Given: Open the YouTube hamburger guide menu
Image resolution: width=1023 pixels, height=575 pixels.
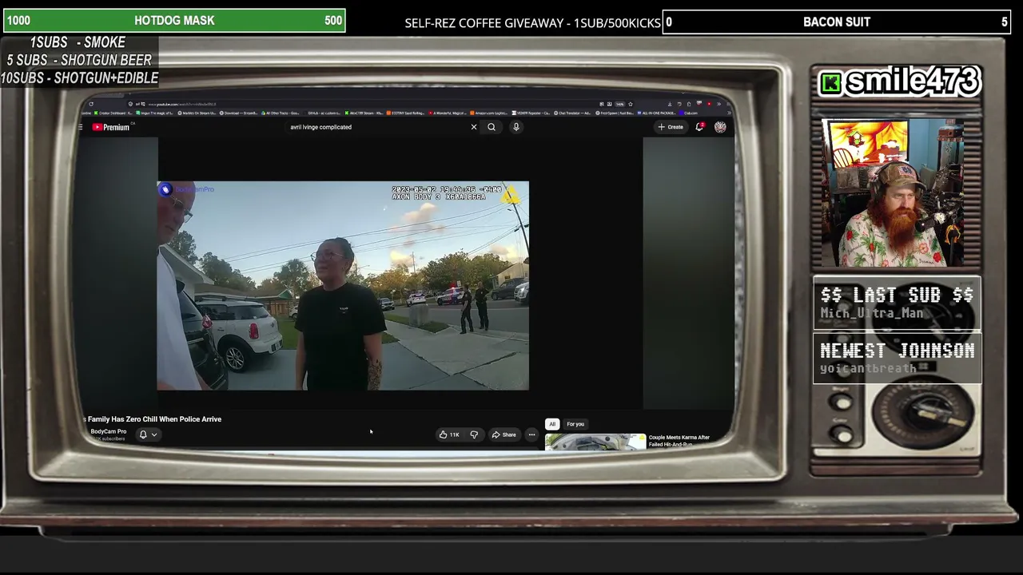Looking at the screenshot, I should point(81,127).
